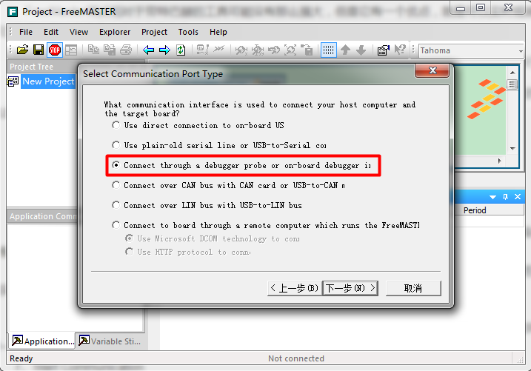Click the 取消 cancel button
The width and height of the screenshot is (531, 371).
click(413, 288)
